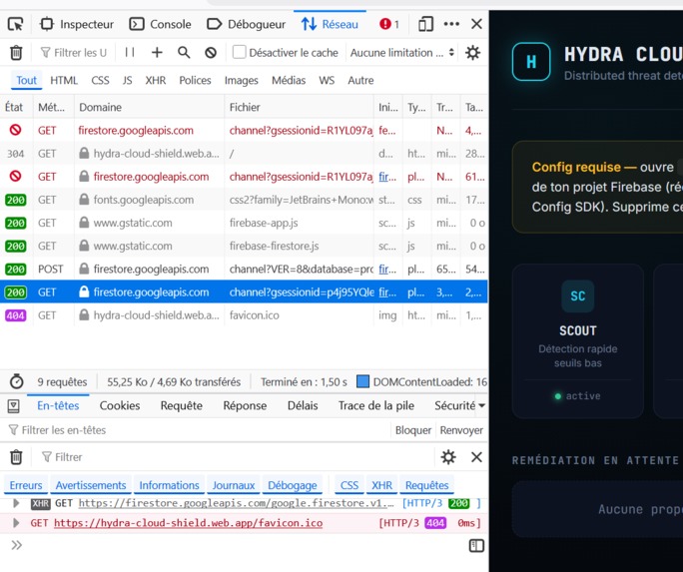The width and height of the screenshot is (683, 572).
Task: Toggle the Erreurs console filter
Action: 26,485
